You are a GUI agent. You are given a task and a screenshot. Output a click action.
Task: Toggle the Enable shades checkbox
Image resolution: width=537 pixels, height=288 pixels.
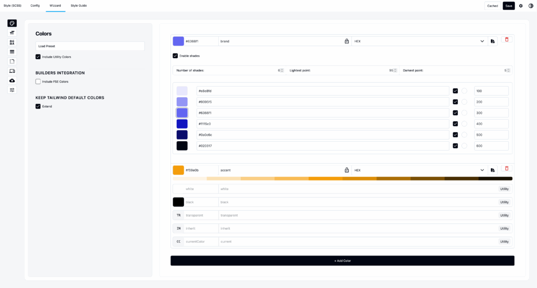coord(175,56)
